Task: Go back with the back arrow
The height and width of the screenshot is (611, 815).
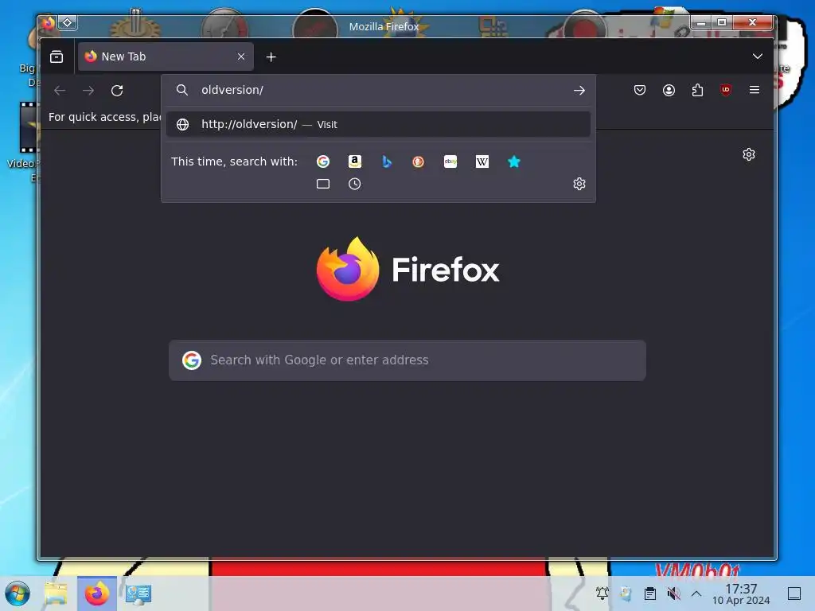Action: point(60,91)
